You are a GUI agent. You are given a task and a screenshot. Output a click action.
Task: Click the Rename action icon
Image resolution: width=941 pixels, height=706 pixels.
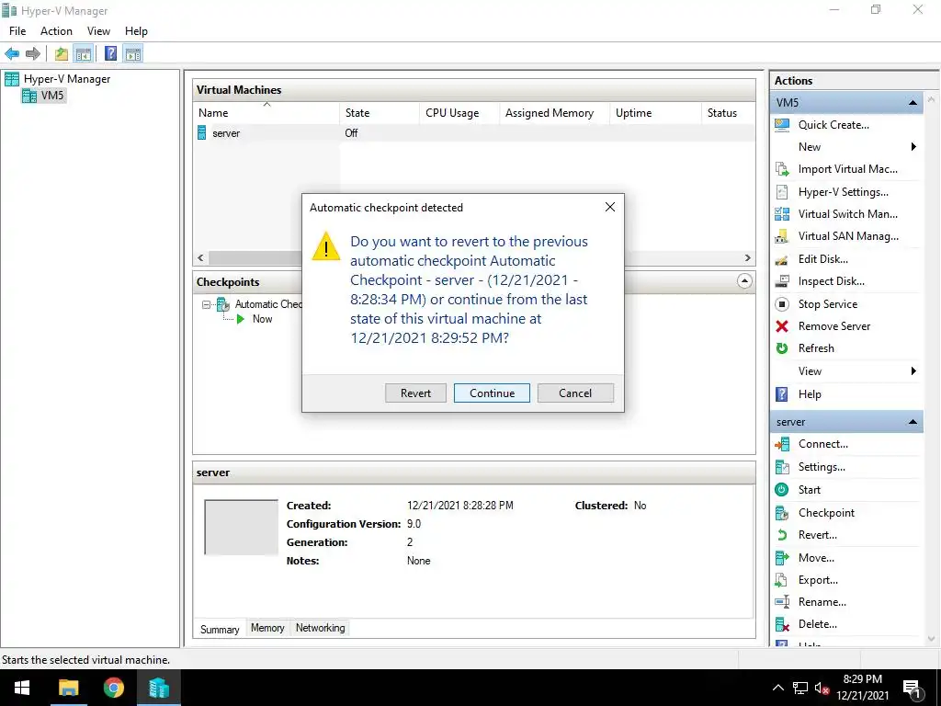point(782,602)
